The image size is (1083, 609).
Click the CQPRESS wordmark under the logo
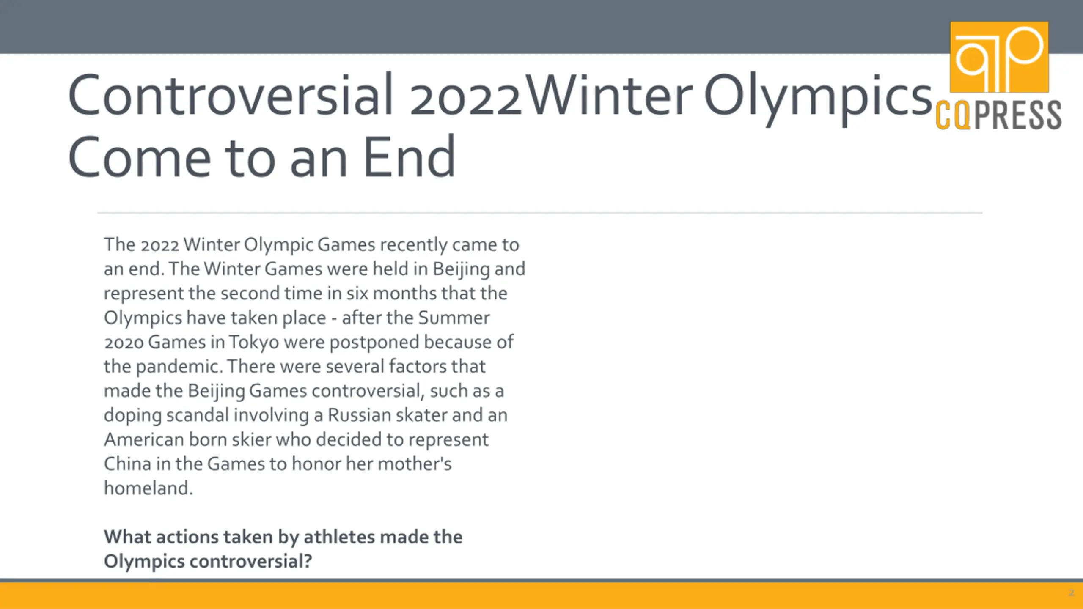(x=998, y=115)
